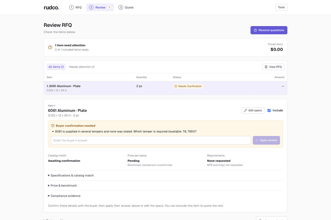Screen dimensions: 331x220
Task: Click the Buyer confirmation needed question icon
Action: tap(53, 126)
